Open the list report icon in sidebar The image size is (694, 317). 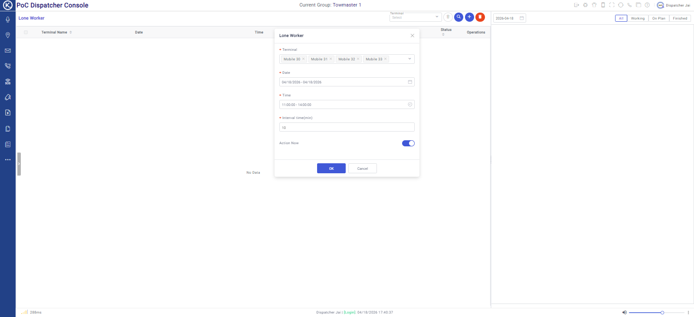tap(8, 144)
